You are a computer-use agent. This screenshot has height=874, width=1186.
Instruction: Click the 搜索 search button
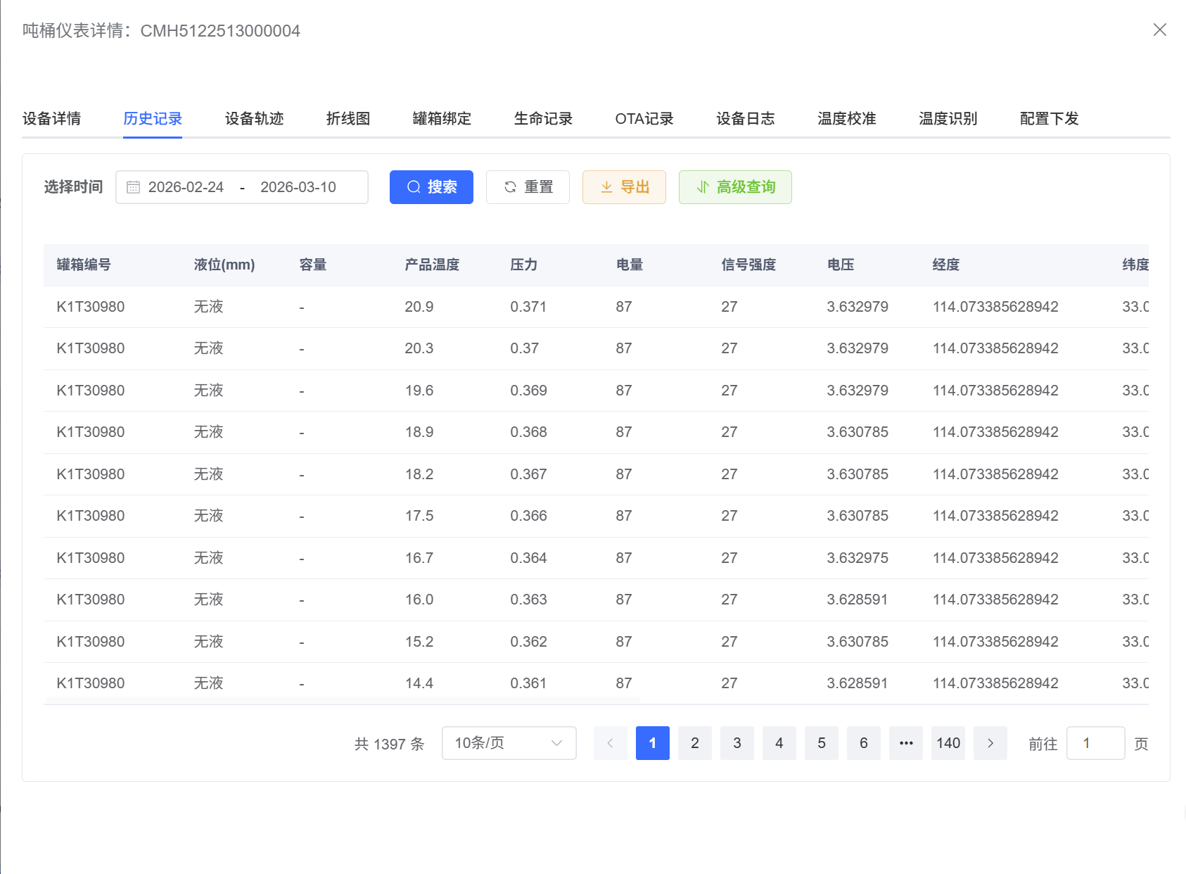point(431,186)
